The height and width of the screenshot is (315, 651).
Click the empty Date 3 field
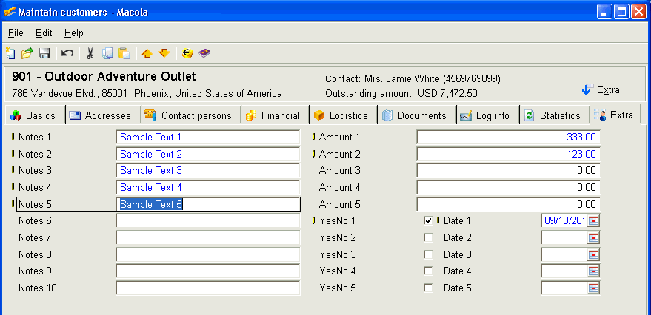point(564,254)
